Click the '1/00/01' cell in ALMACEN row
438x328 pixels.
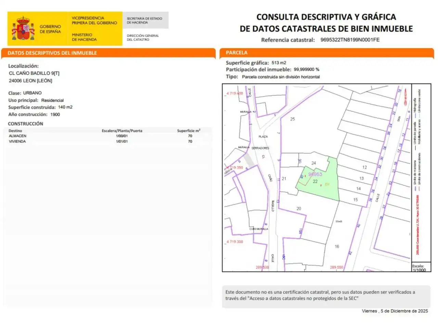(122, 136)
